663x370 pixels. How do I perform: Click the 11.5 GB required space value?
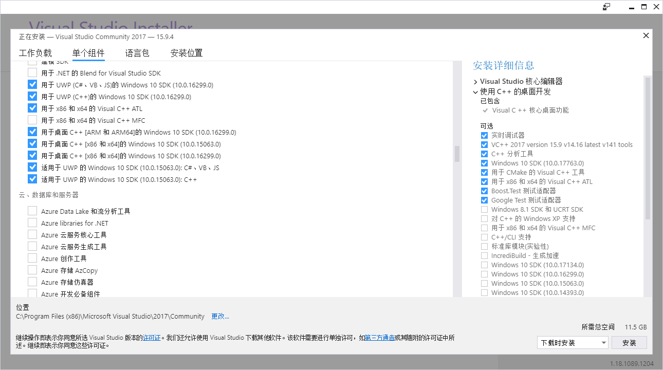coord(636,327)
